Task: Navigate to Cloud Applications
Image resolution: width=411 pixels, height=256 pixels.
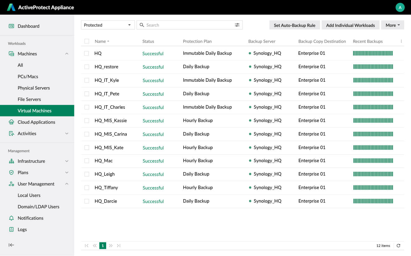Action: coord(36,122)
